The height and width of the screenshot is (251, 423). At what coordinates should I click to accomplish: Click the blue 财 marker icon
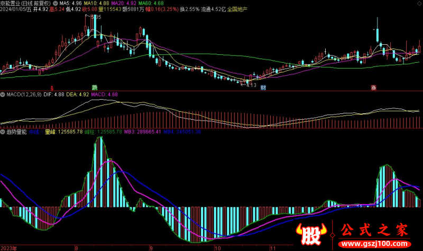coord(262,88)
